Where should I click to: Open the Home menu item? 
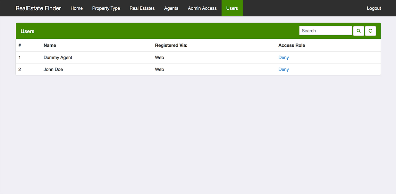coord(77,8)
